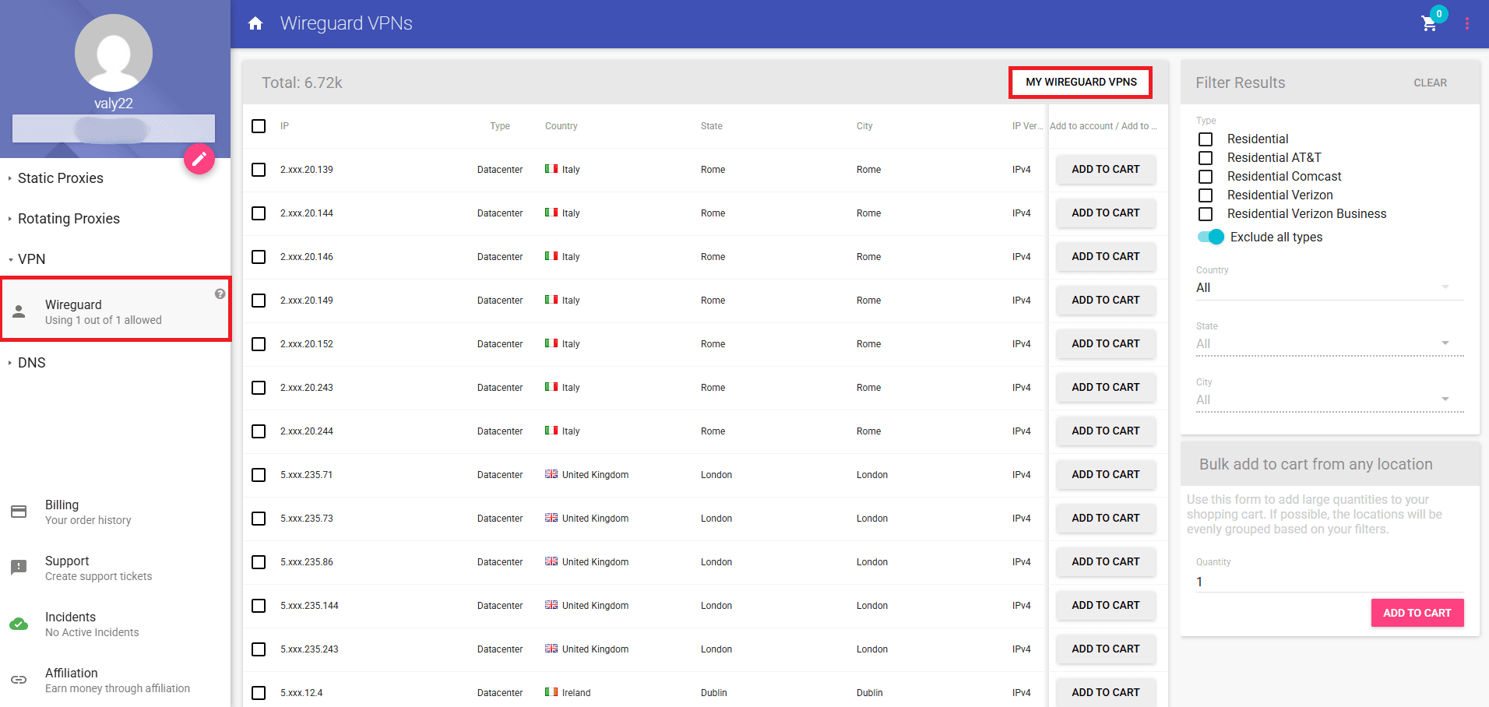This screenshot has width=1489, height=707.
Task: Click the help icon next to Wireguard
Action: [x=220, y=294]
